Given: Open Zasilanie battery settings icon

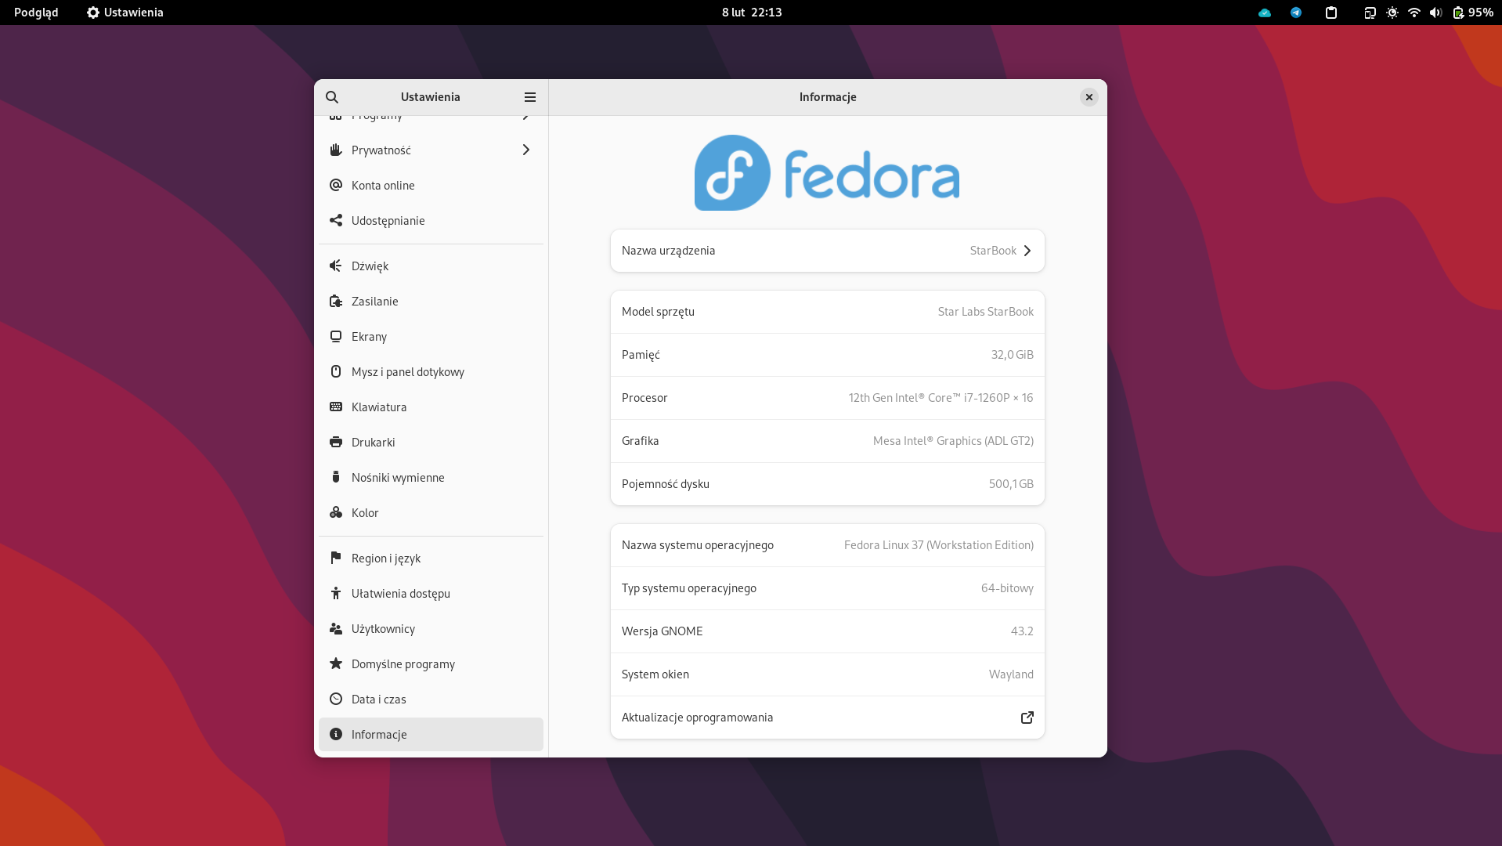Looking at the screenshot, I should (336, 301).
